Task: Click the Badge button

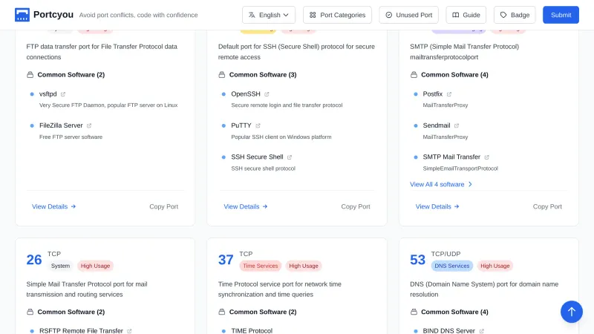Action: tap(514, 15)
